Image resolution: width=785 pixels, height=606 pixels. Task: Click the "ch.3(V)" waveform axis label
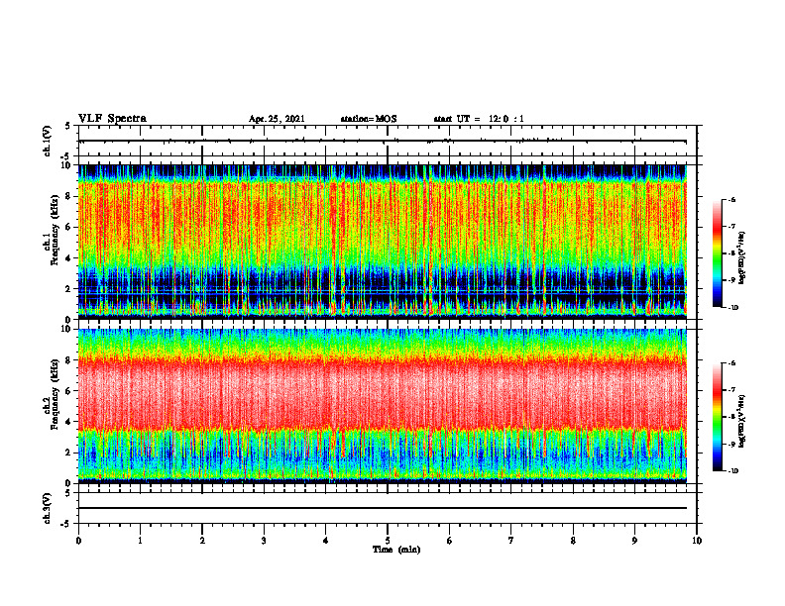coord(48,509)
